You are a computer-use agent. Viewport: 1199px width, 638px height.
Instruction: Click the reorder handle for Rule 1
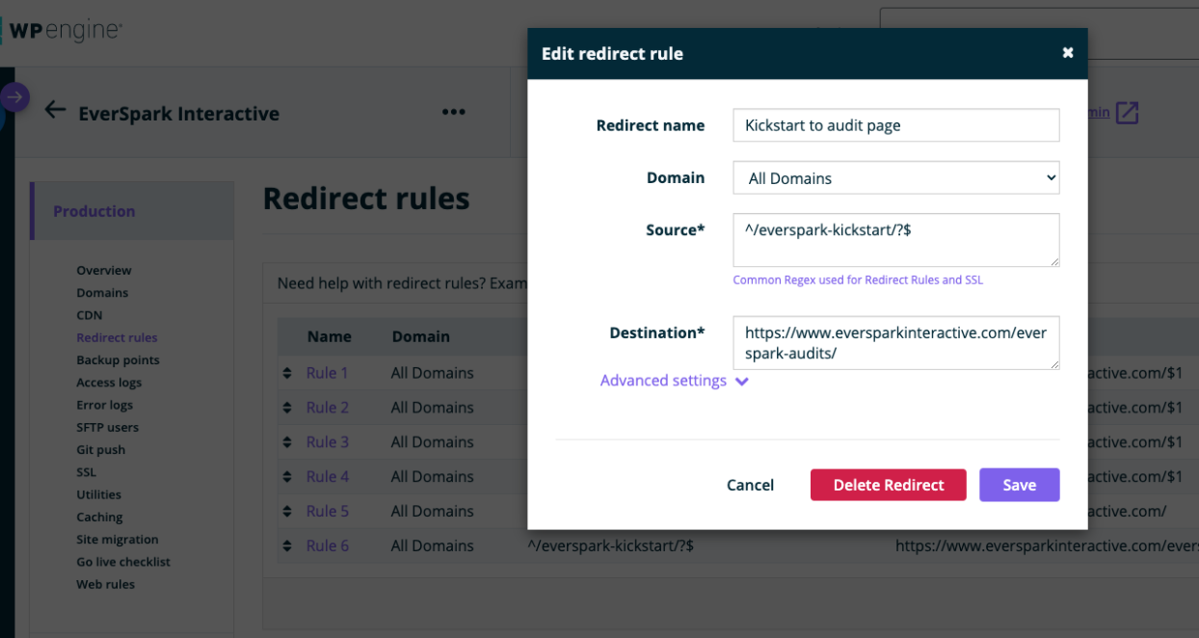click(x=286, y=373)
